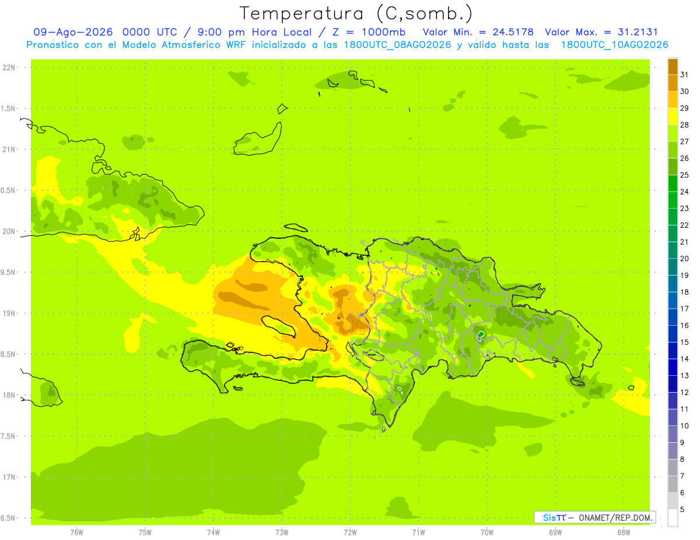Click the '74W' longitude label
The image size is (700, 540).
tap(213, 532)
